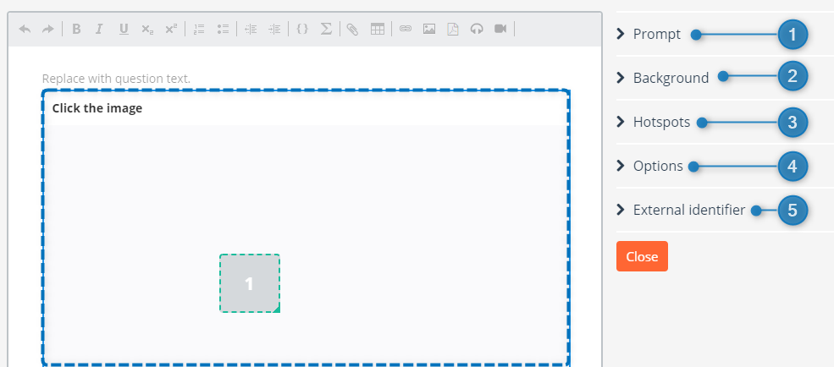Insert a math formula with Sigma icon
The width and height of the screenshot is (834, 367).
click(326, 29)
